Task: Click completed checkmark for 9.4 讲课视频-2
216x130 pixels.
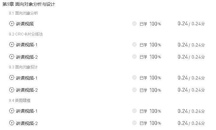Action: point(134,123)
